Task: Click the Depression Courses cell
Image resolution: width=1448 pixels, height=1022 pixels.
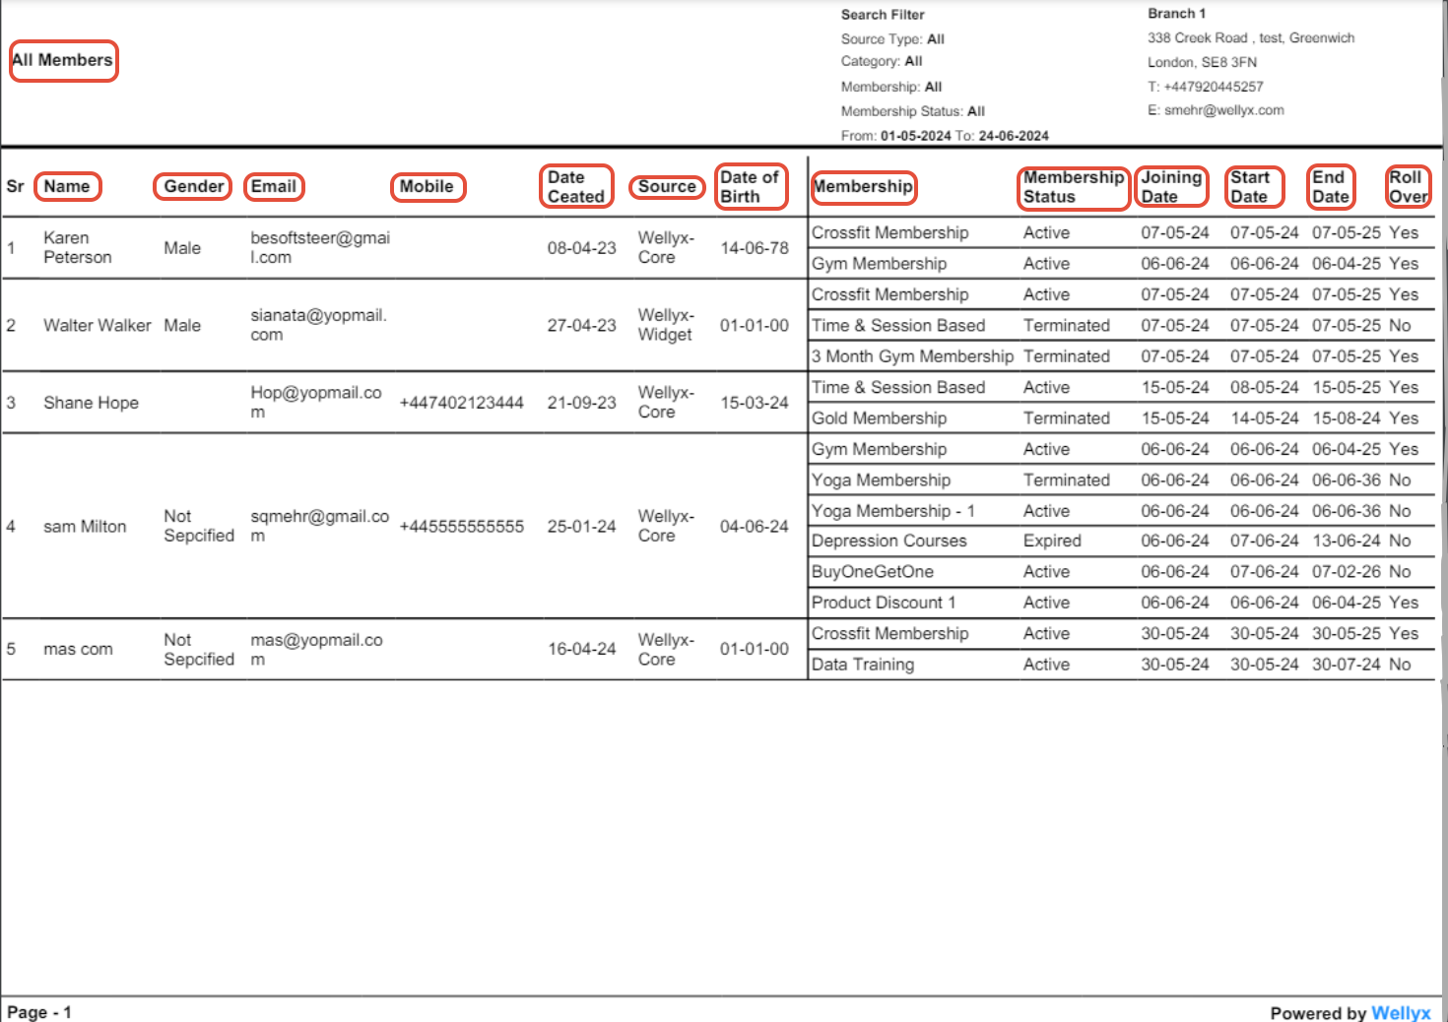Action: tap(889, 542)
